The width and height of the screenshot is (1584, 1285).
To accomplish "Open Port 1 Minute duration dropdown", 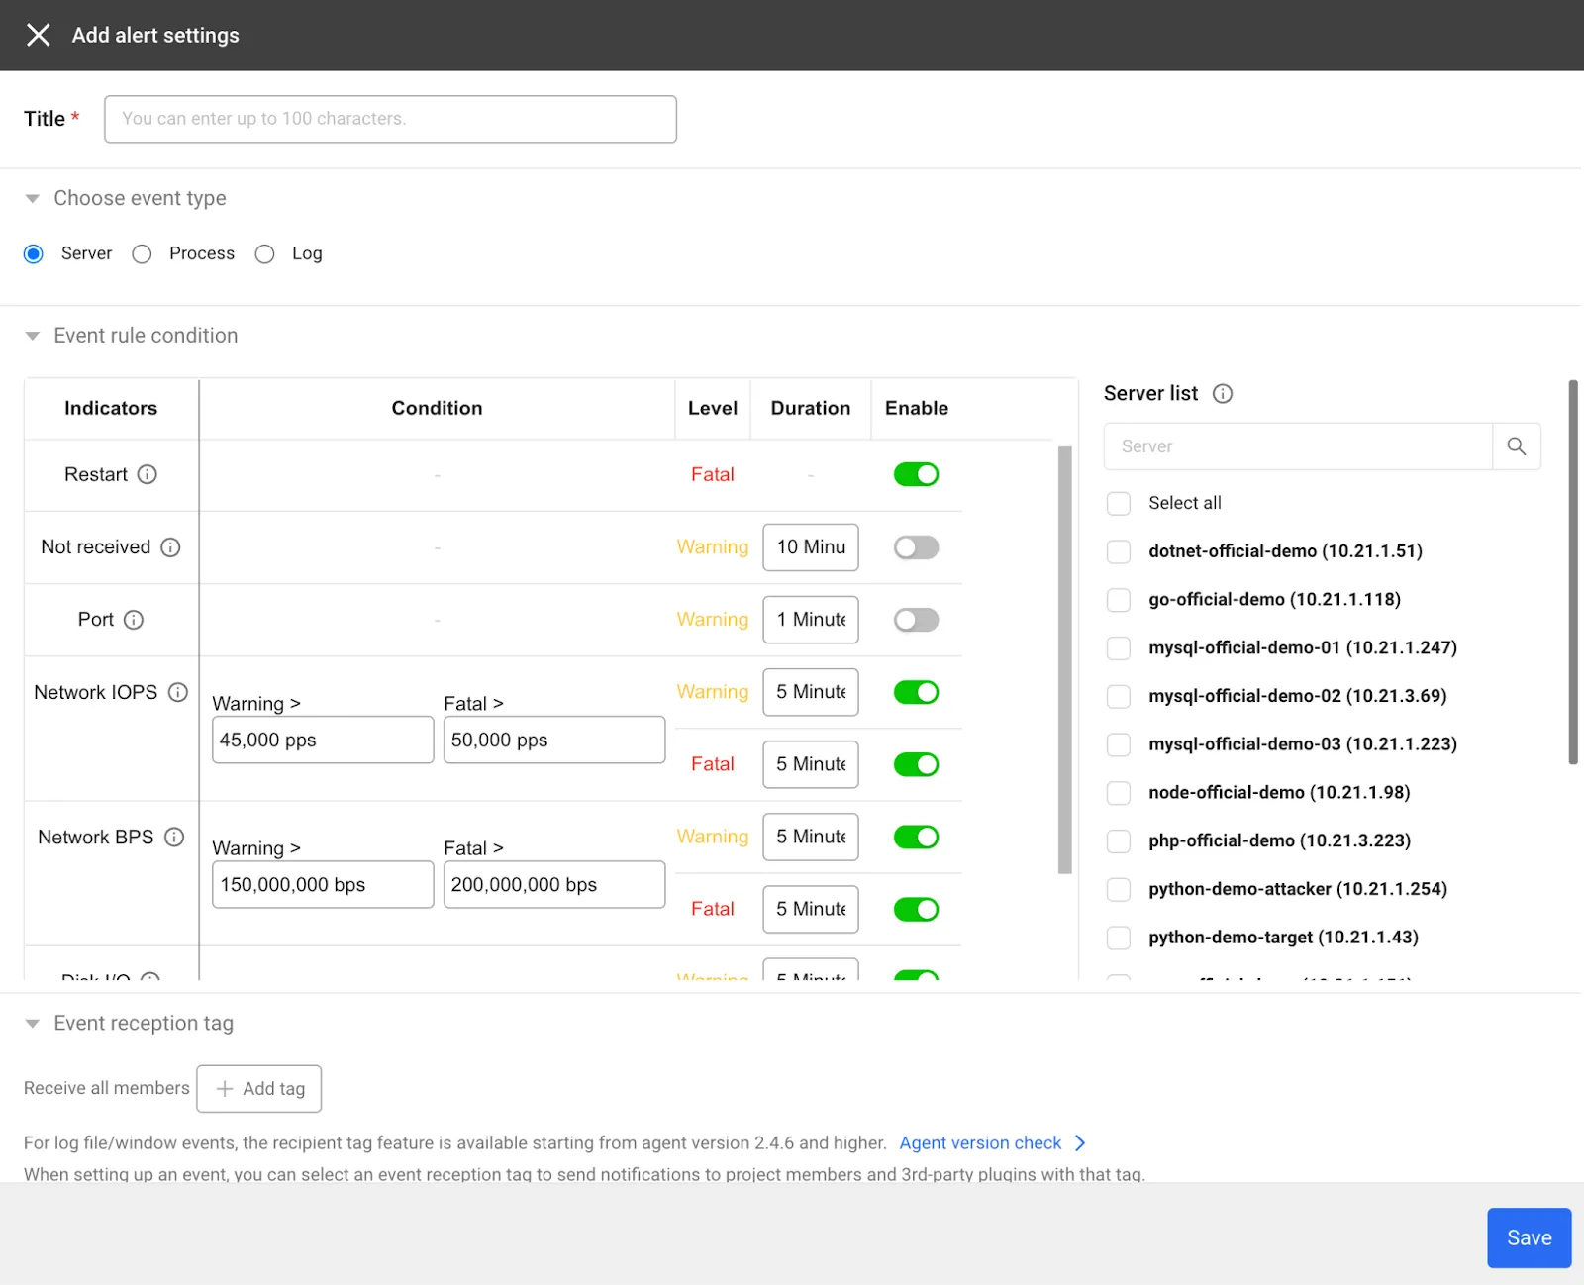I will [x=811, y=620].
